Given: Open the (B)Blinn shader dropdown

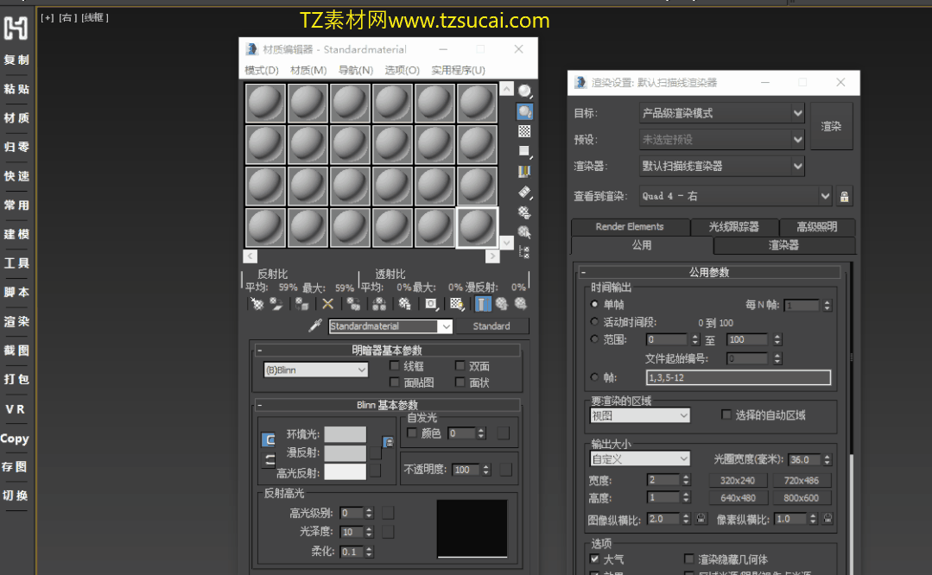Looking at the screenshot, I should coord(315,370).
